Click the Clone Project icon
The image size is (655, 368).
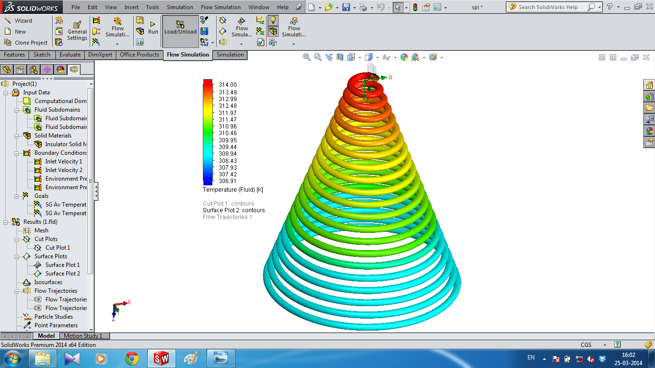8,43
